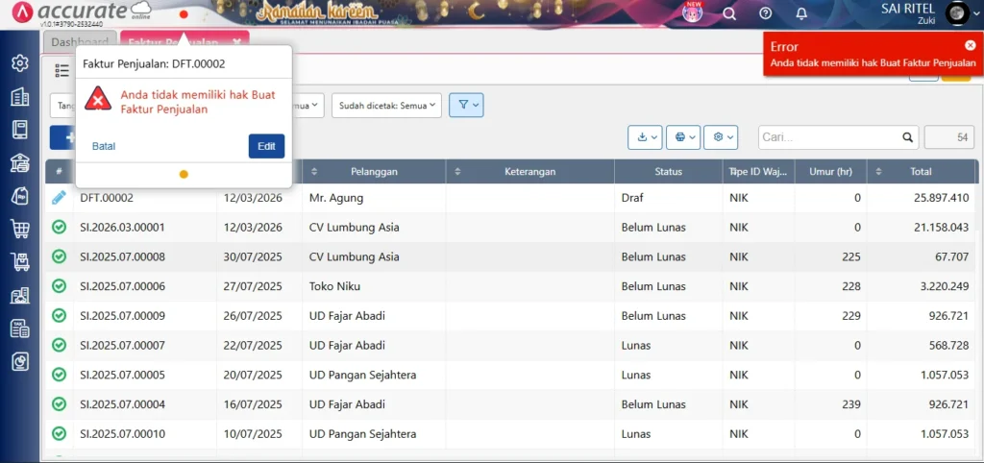Click the Edit button in popup

pos(267,146)
